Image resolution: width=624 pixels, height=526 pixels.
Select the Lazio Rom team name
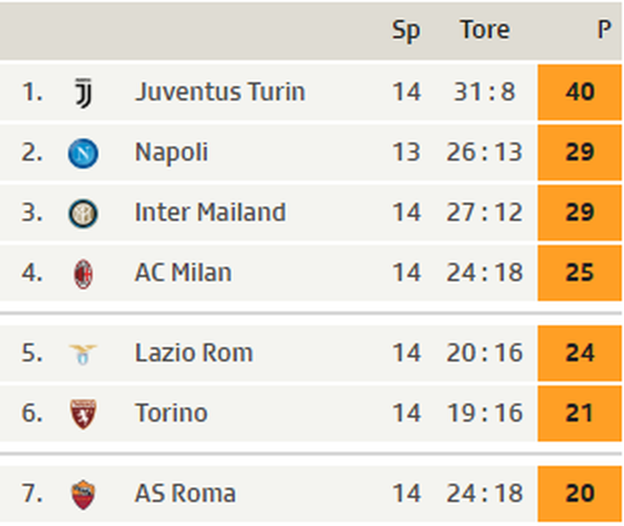[x=194, y=352]
